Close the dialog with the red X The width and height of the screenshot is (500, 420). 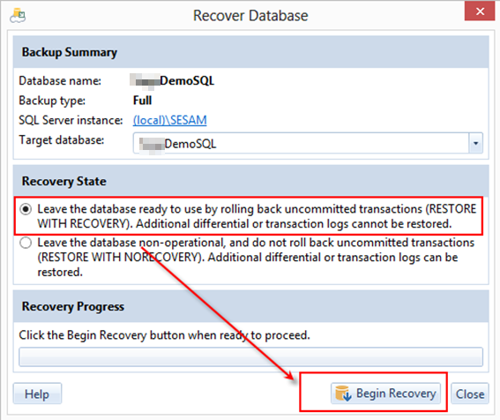tap(480, 11)
